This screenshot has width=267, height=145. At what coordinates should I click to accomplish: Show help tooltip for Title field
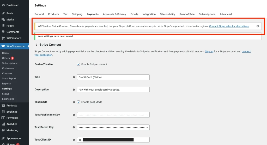tap(74, 77)
